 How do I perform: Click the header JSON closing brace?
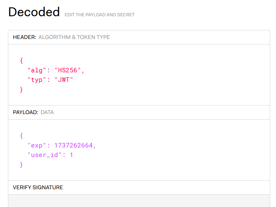click(x=21, y=90)
